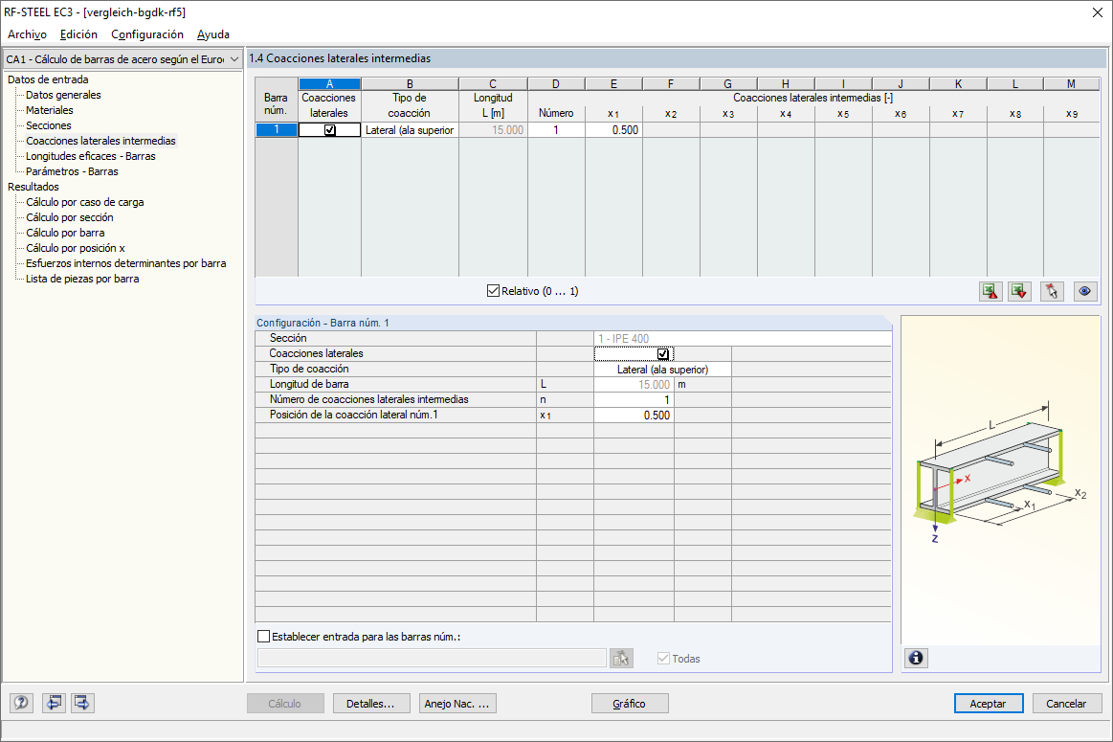The image size is (1113, 742).
Task: Open the Archivo menu
Action: [27, 34]
